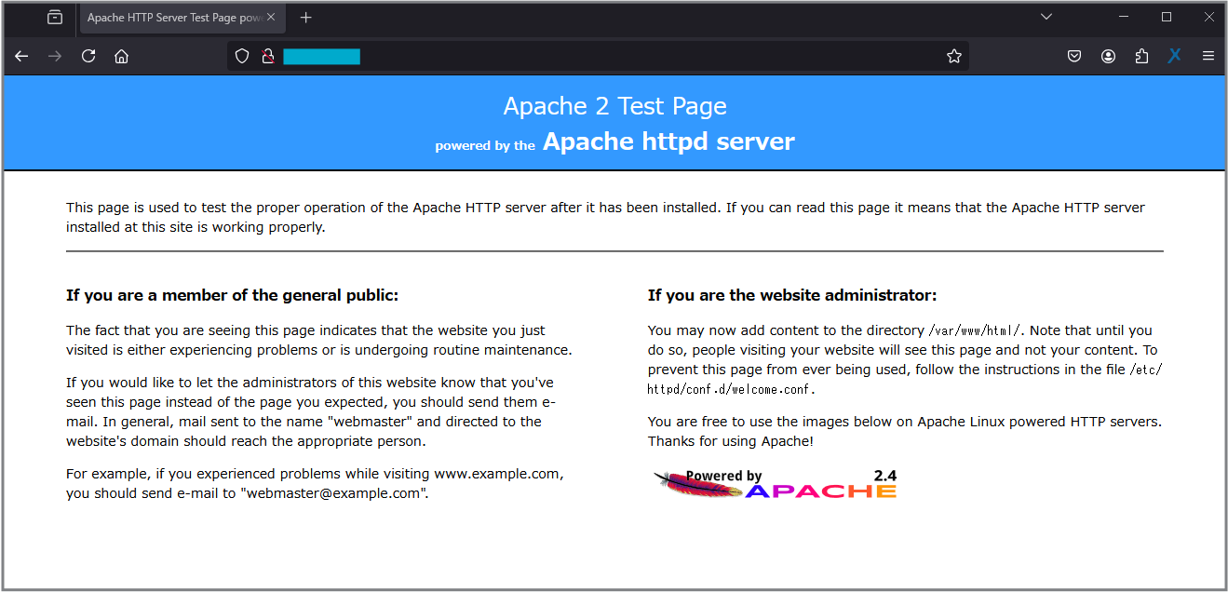The width and height of the screenshot is (1228, 592).
Task: Click the forward navigation arrow
Action: coord(55,56)
